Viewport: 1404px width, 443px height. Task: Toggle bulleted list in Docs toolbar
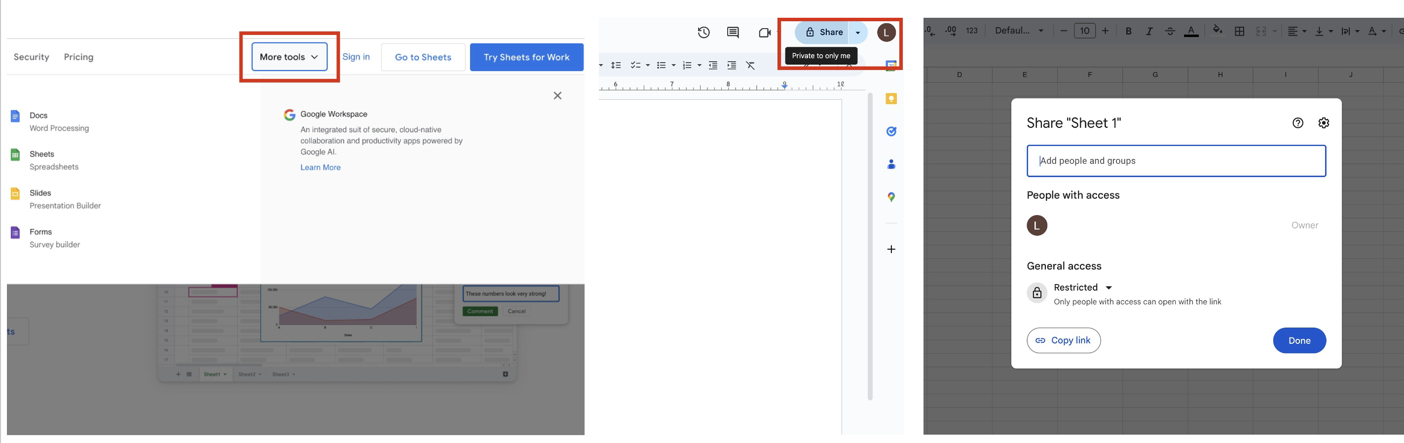(661, 66)
